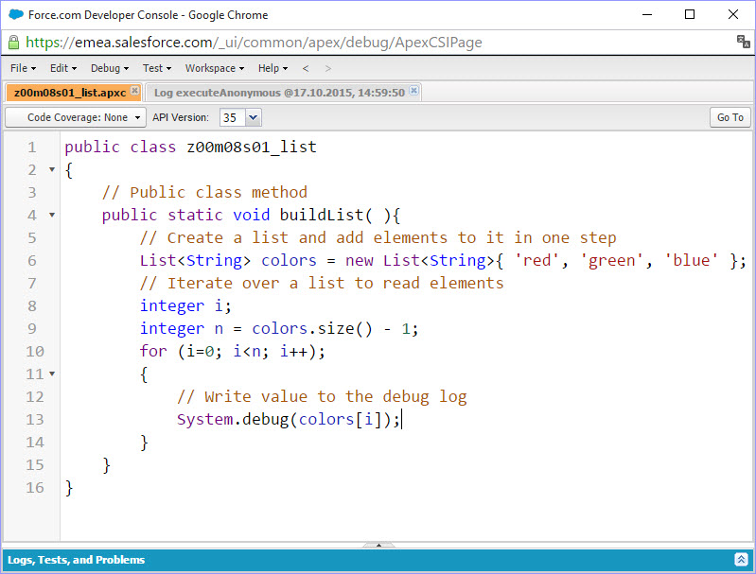Close the z00m08s01_list.apxc tab
Viewport: 756px width, 574px height.
134,92
